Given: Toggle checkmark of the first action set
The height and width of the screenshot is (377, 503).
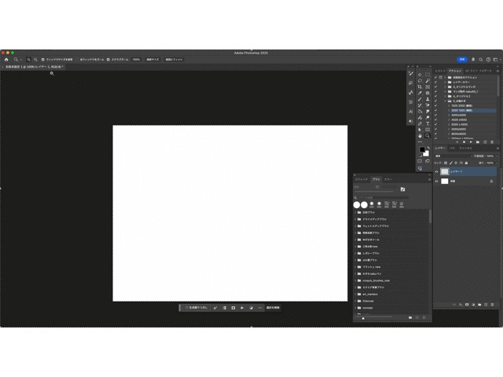Looking at the screenshot, I should [x=435, y=77].
